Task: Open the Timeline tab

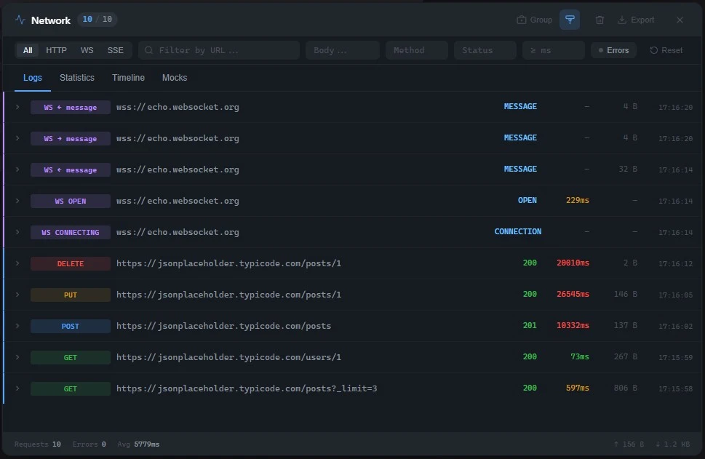Action: point(128,78)
